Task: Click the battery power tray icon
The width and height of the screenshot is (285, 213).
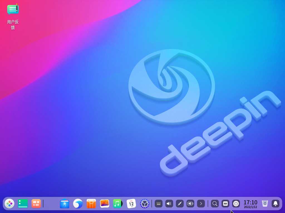Action: [x=190, y=204]
